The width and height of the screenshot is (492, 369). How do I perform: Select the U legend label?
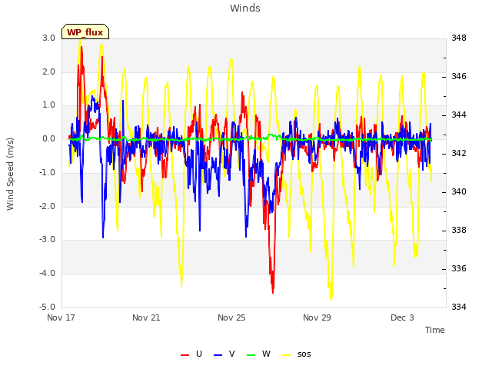198,354
